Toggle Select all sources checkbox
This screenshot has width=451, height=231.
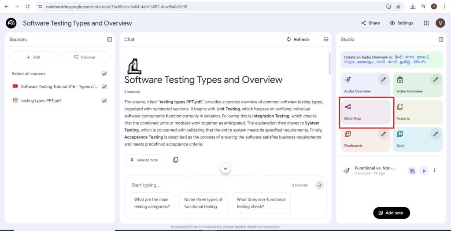click(104, 74)
